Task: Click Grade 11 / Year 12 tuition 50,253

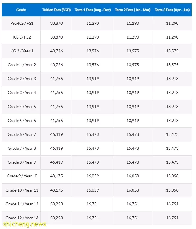Action: [56, 204]
